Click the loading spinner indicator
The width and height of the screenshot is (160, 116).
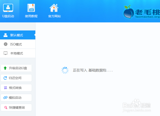tap(65, 70)
